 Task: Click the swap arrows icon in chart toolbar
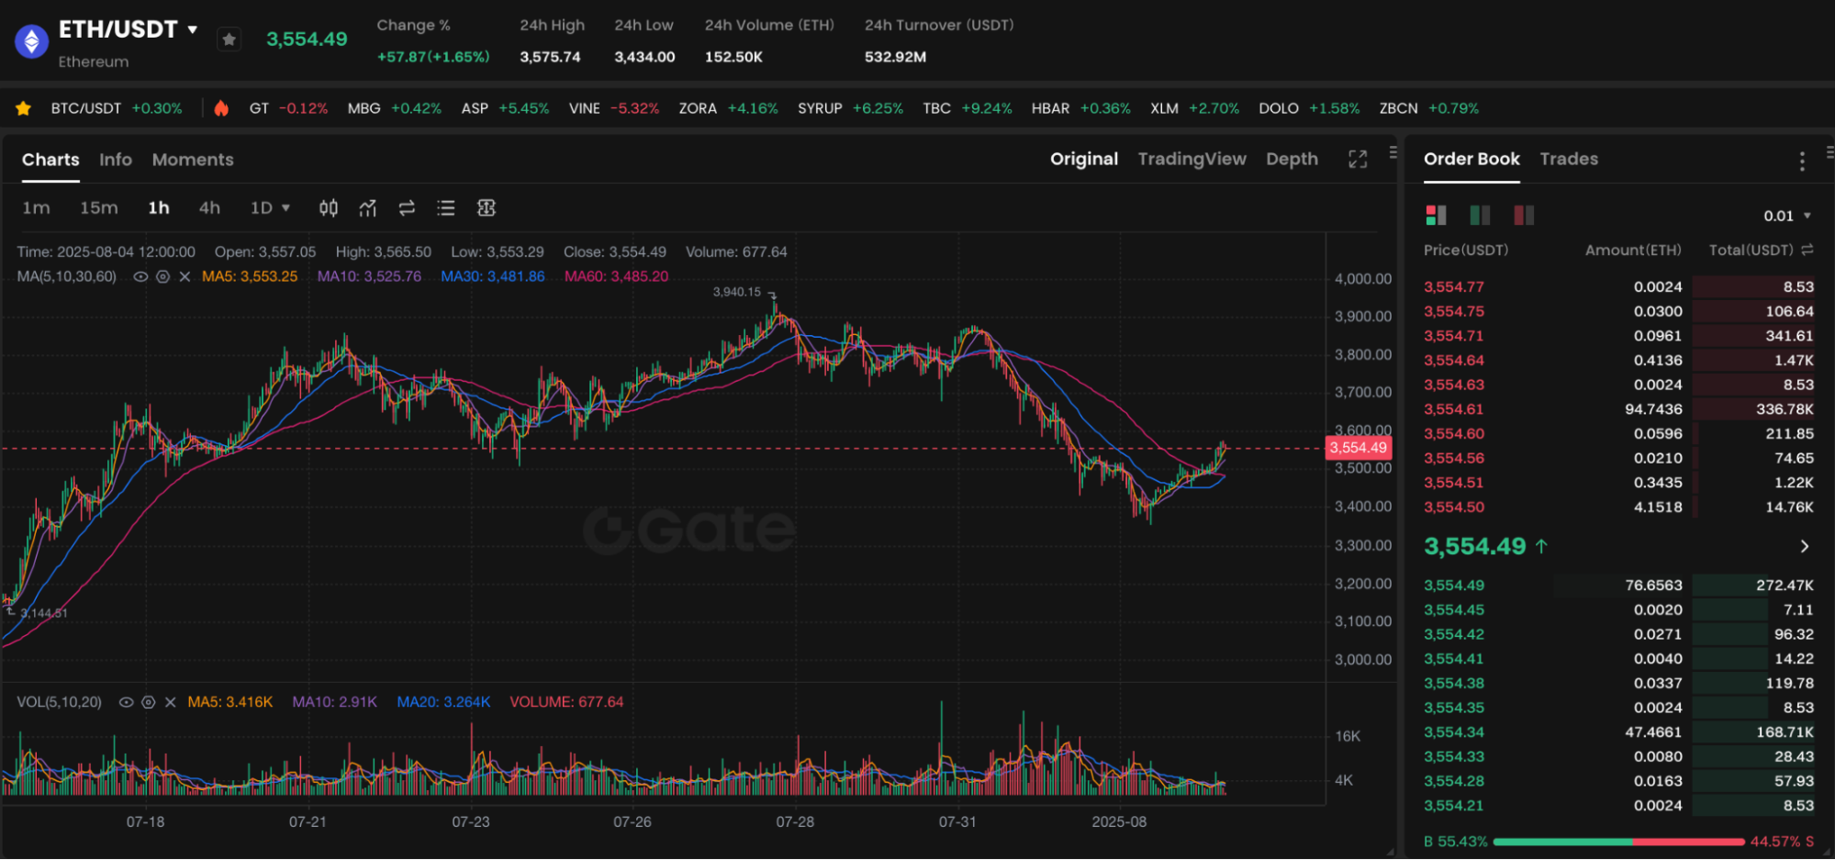point(407,208)
